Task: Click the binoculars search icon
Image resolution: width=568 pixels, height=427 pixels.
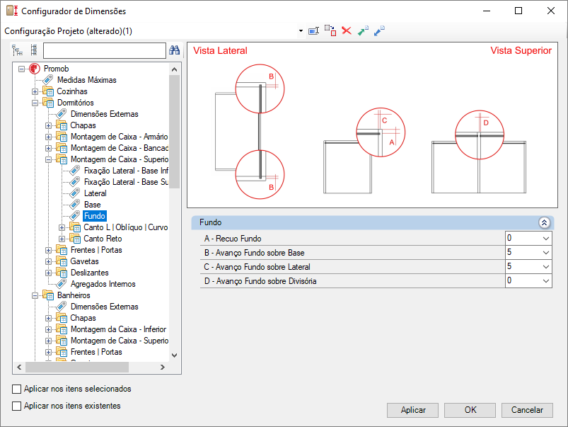Action: click(x=175, y=50)
